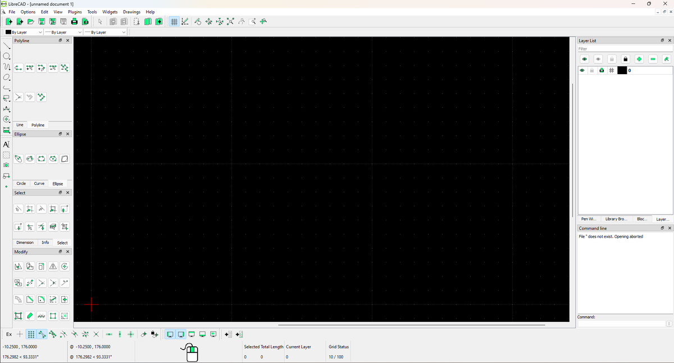Print the current drawing
This screenshot has height=363, width=674.
[74, 21]
